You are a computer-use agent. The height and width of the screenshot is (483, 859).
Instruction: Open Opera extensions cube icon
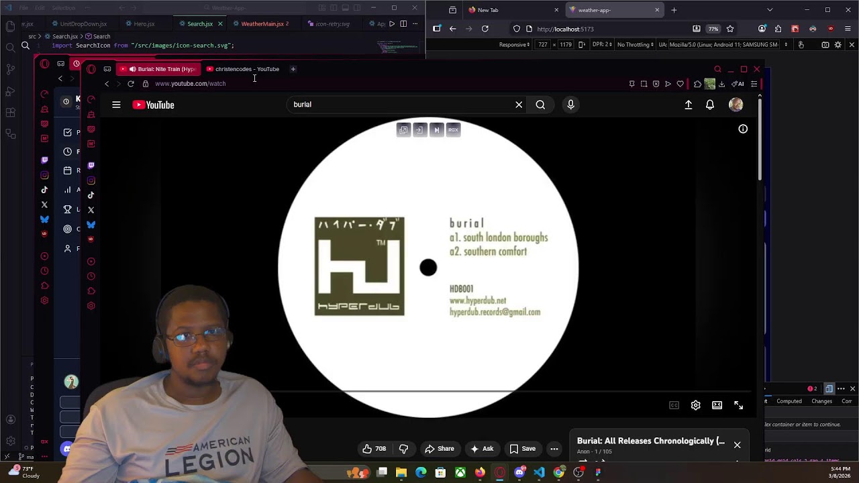click(x=697, y=84)
